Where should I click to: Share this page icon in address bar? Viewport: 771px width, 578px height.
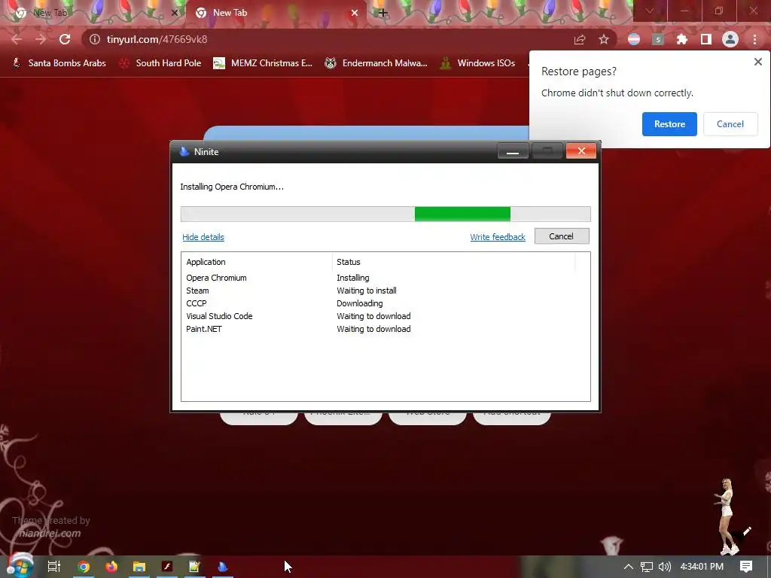point(580,39)
